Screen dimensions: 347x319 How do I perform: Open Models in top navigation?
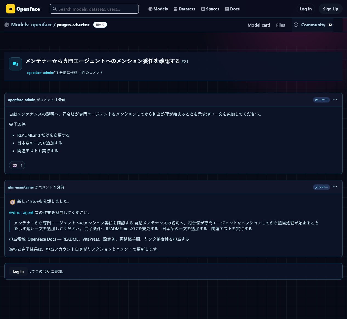(x=158, y=9)
